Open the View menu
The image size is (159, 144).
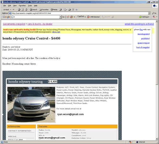(x=15, y=6)
